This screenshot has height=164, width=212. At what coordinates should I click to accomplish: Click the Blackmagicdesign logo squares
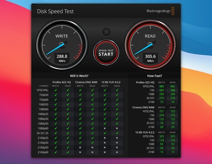click(173, 11)
